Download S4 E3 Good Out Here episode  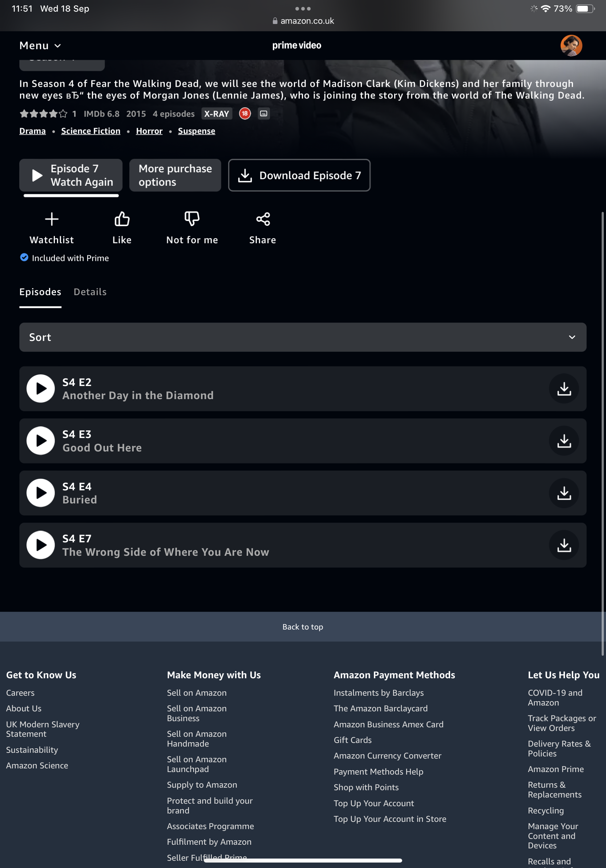[x=563, y=441]
